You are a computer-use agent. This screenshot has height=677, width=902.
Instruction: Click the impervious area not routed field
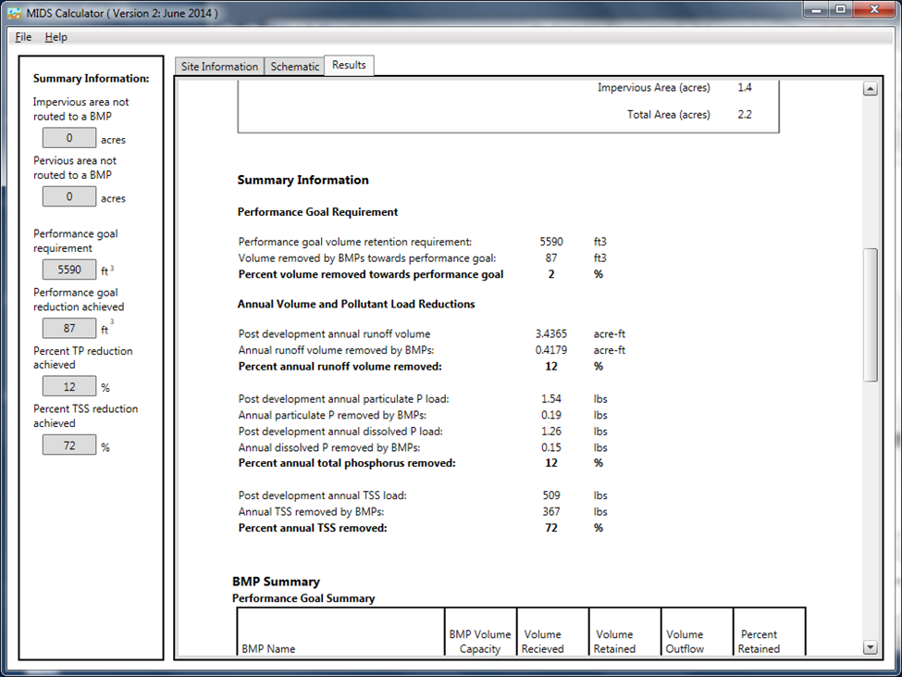69,139
